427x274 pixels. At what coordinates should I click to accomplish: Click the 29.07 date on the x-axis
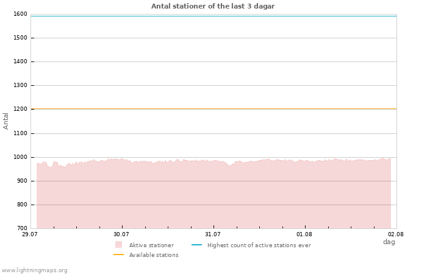tap(30, 234)
